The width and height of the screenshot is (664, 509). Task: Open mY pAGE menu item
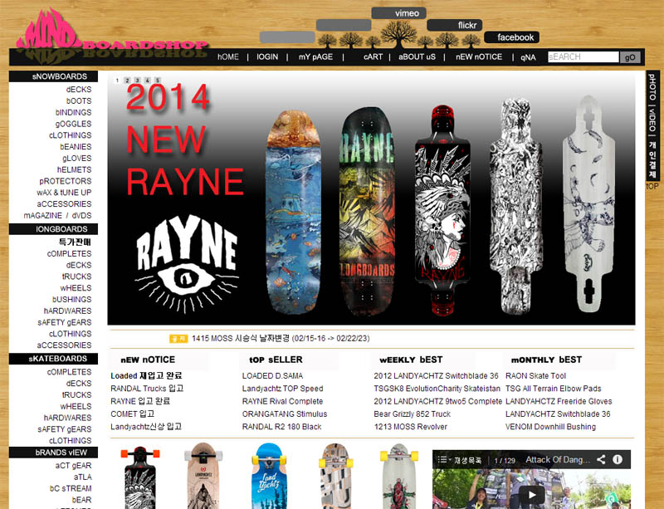click(315, 56)
